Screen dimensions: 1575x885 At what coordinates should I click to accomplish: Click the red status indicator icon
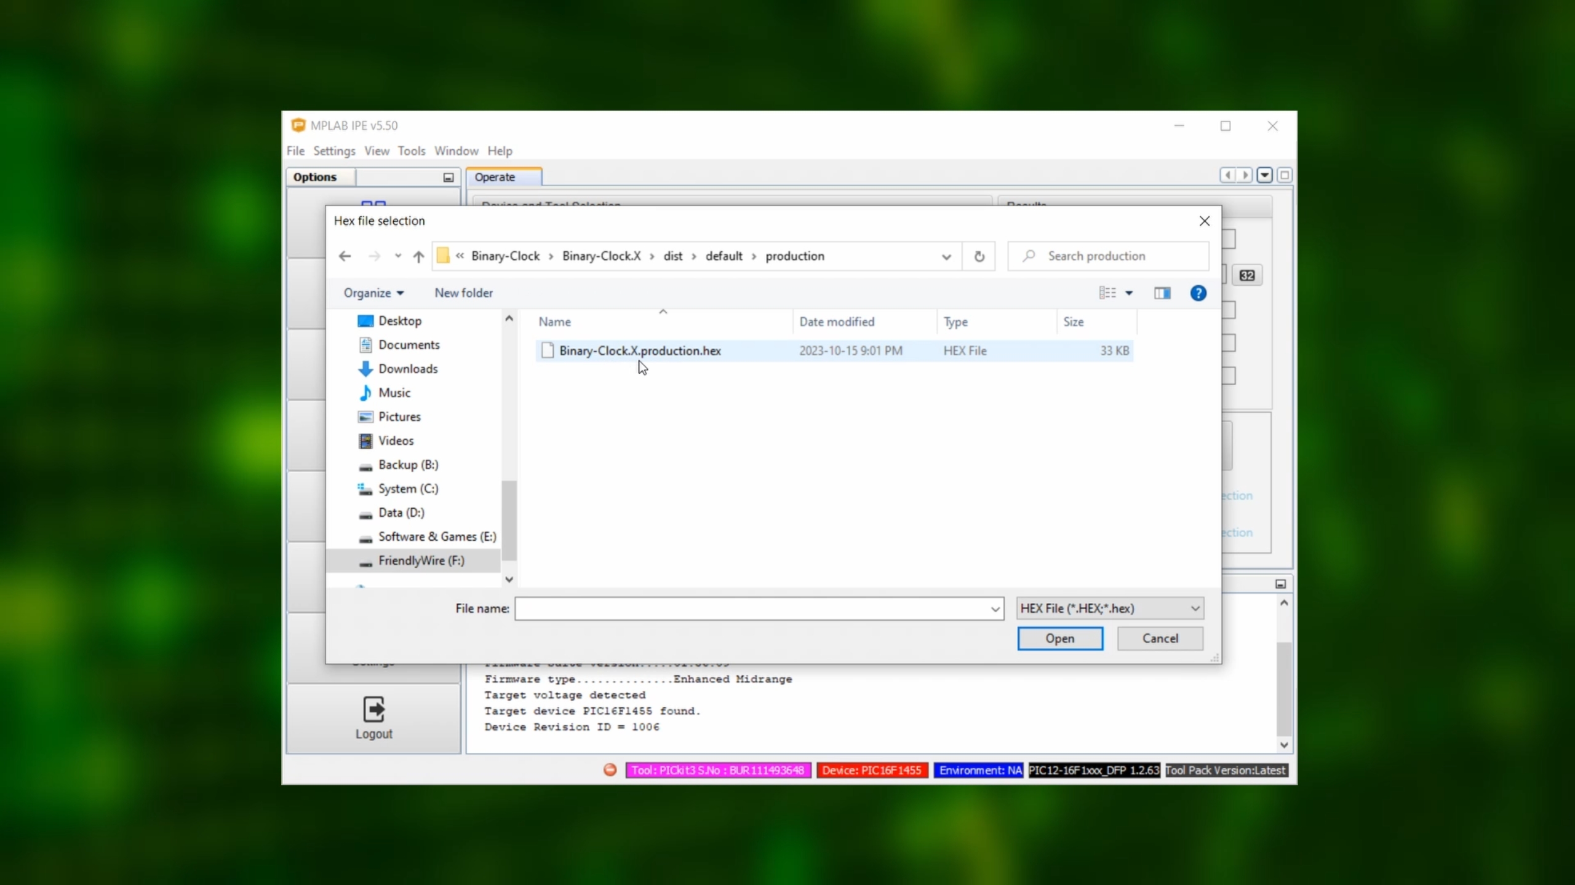pyautogui.click(x=610, y=770)
